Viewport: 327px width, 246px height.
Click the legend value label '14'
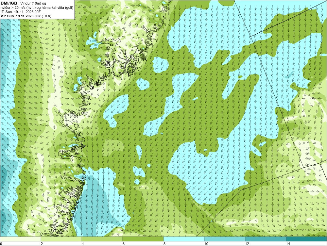[x=288, y=244]
